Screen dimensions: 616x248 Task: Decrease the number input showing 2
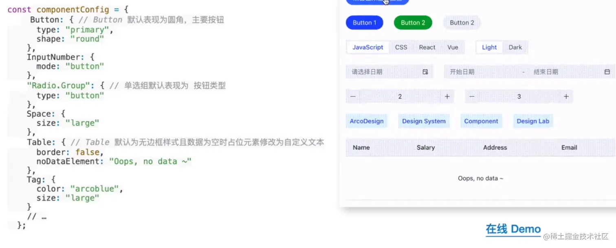353,96
